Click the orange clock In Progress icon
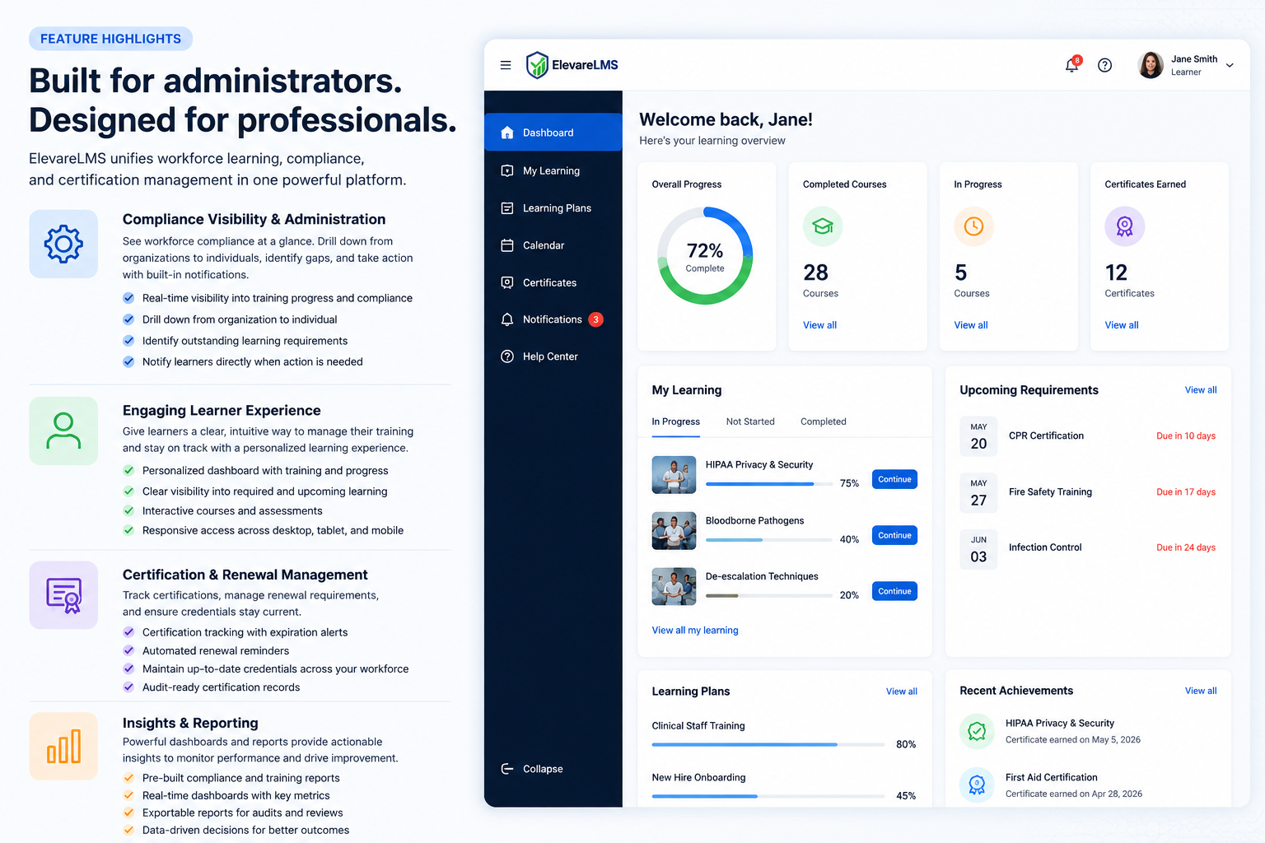Viewport: 1265px width, 843px height. pos(973,226)
